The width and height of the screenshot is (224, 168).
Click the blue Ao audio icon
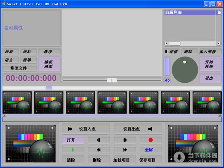coord(167,80)
